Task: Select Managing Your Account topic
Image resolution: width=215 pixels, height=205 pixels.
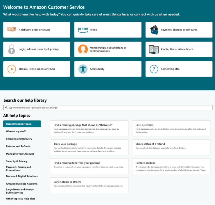Action: coord(20,154)
